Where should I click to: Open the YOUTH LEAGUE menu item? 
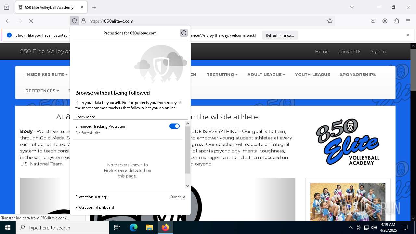(x=313, y=74)
